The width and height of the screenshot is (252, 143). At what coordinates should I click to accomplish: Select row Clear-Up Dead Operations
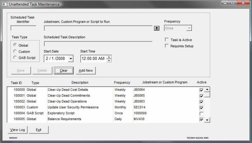coord(105,101)
